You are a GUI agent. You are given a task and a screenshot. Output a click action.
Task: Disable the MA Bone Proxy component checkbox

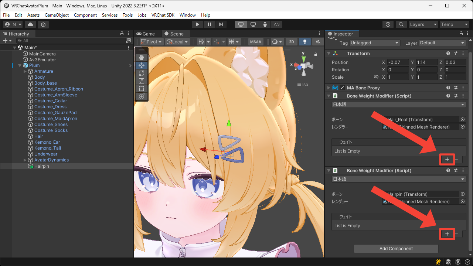(x=342, y=88)
